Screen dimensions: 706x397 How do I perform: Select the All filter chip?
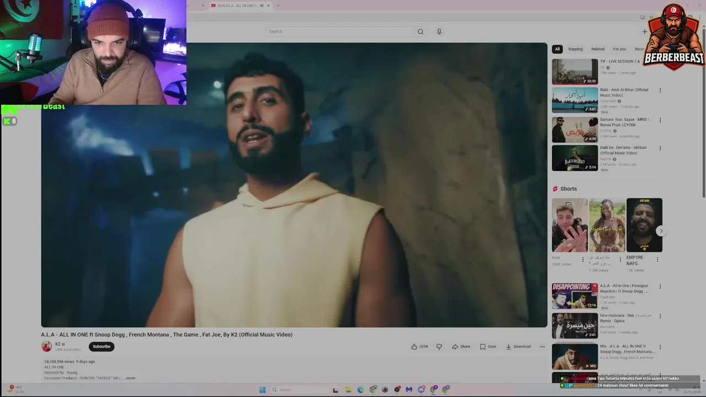557,49
